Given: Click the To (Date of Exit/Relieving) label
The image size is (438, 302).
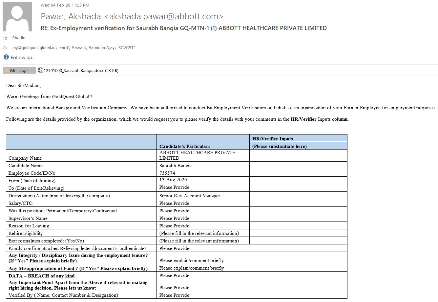Looking at the screenshot, I should coord(36,188).
